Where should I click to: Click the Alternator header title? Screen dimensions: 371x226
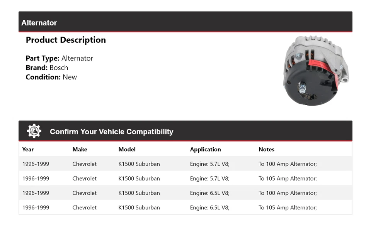point(39,23)
